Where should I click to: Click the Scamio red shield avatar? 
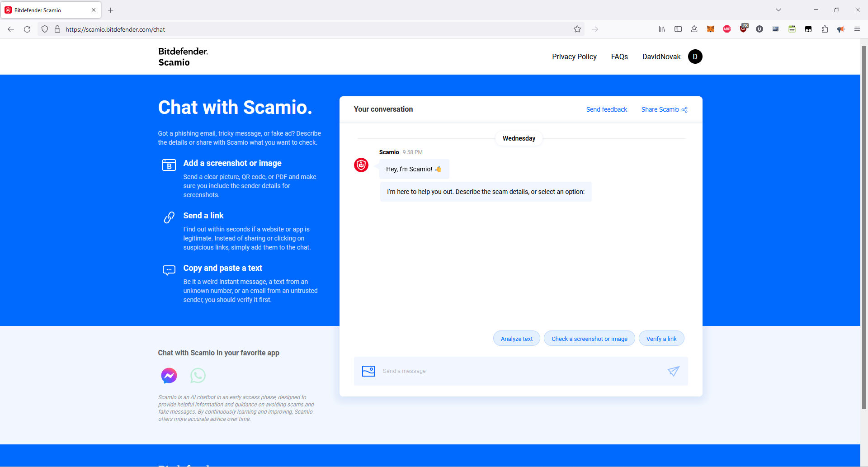click(361, 165)
